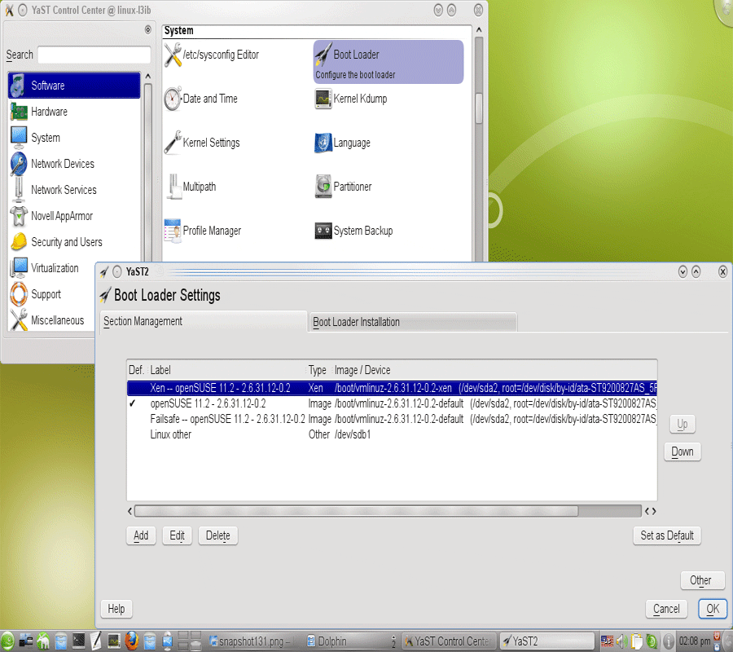Move the section Down
Viewport: 733px width, 652px height.
click(x=682, y=452)
